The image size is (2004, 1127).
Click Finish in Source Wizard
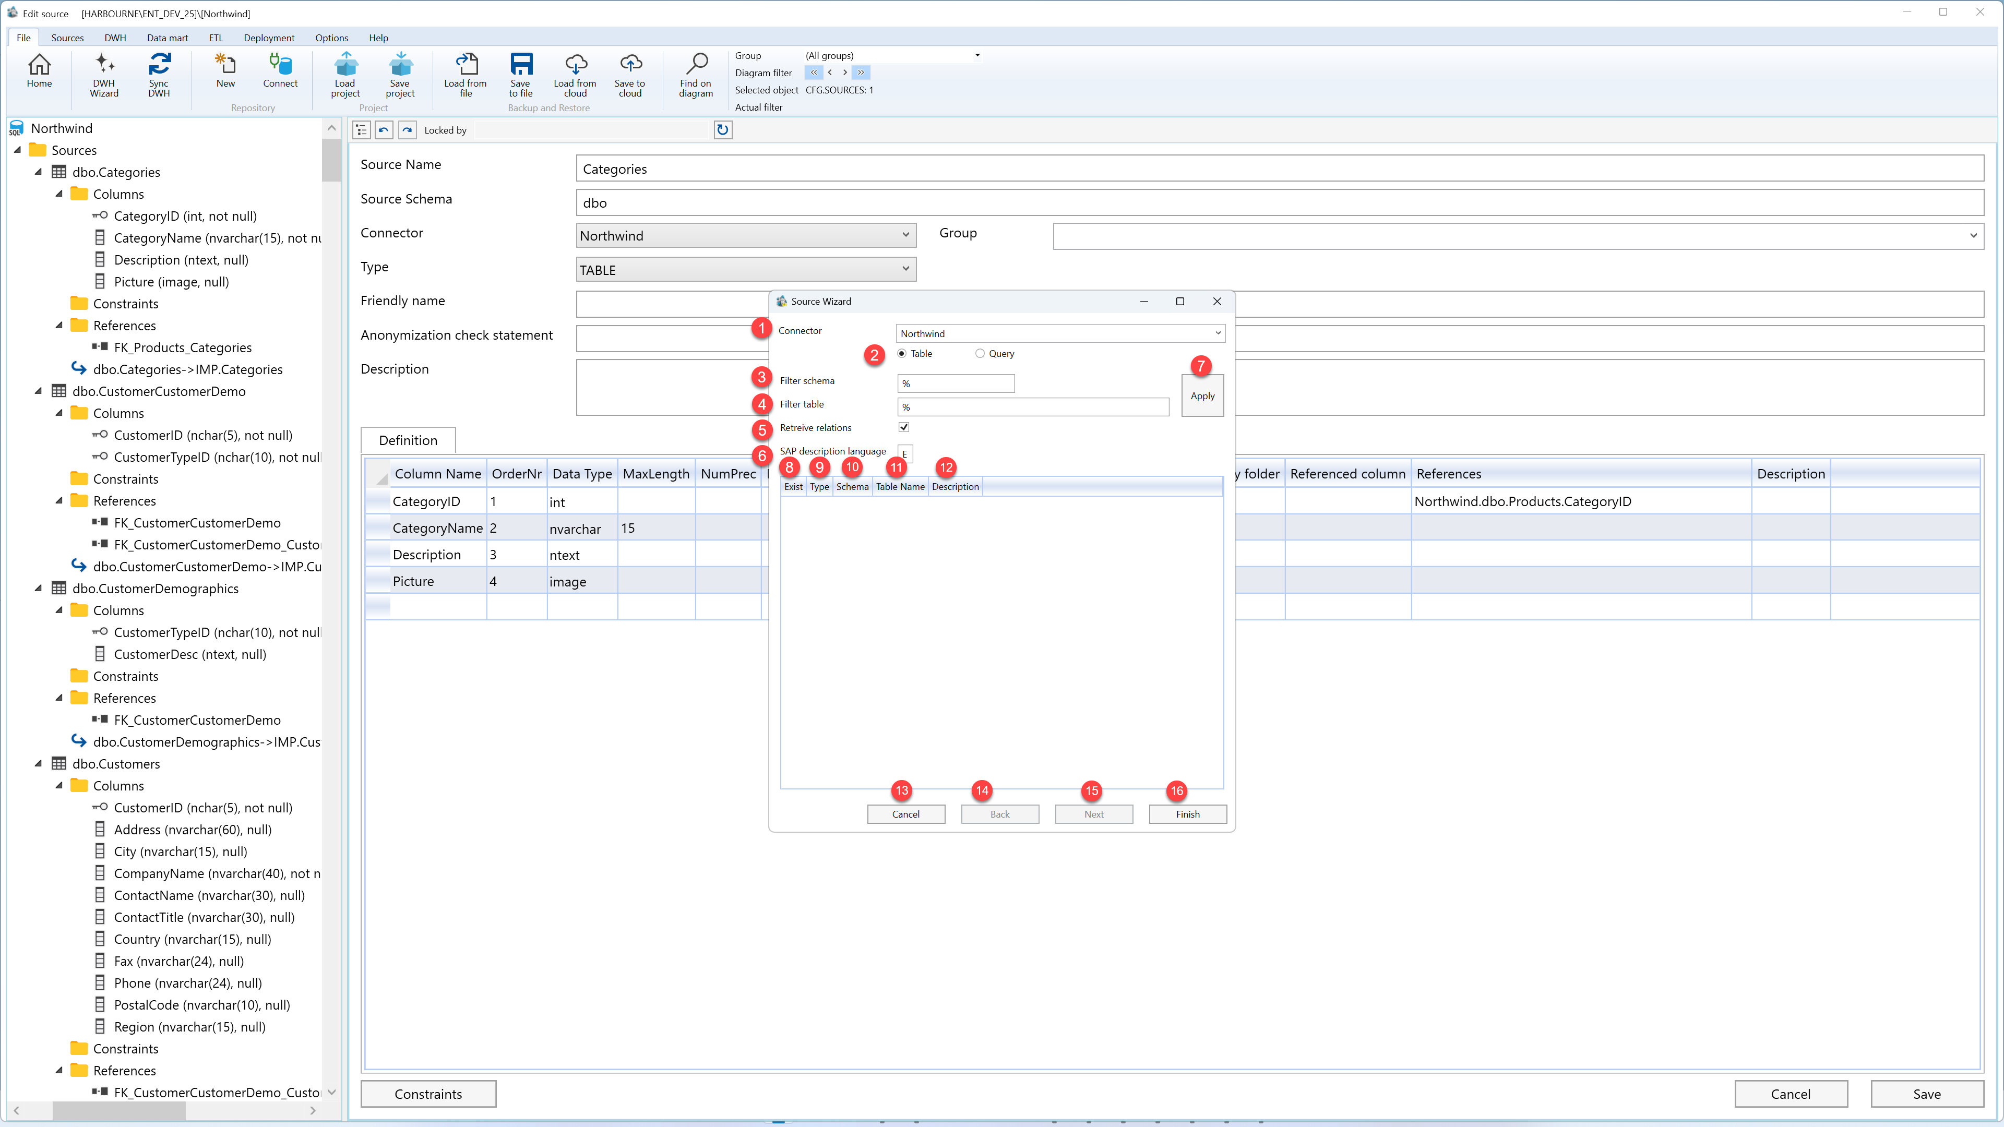[1187, 813]
